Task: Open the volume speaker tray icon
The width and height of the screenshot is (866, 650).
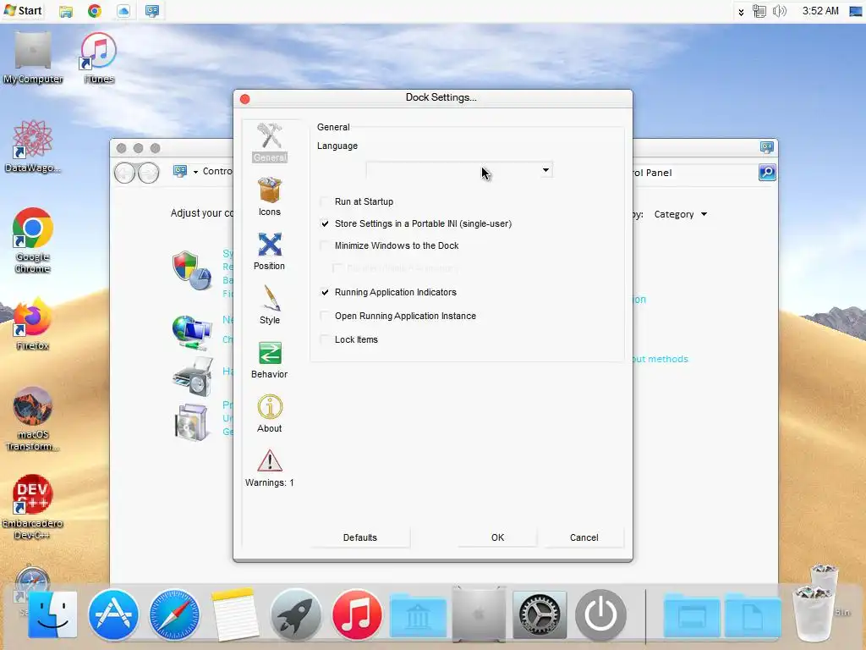Action: (779, 11)
